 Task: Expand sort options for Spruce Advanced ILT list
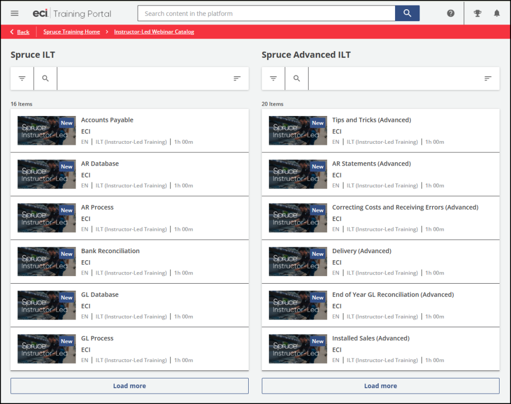(x=488, y=78)
